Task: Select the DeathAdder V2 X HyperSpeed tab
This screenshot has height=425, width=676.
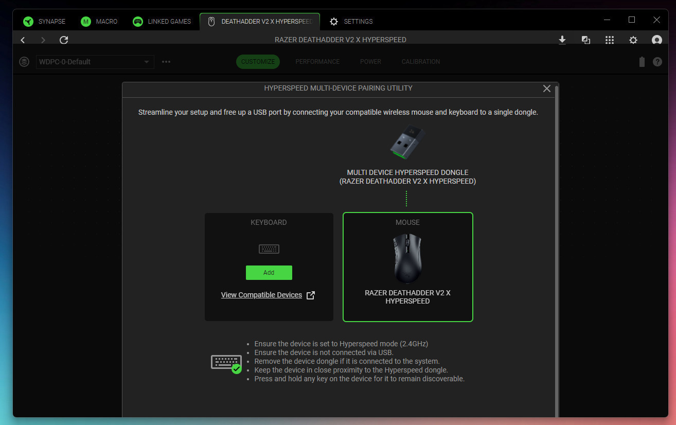Action: click(x=260, y=22)
